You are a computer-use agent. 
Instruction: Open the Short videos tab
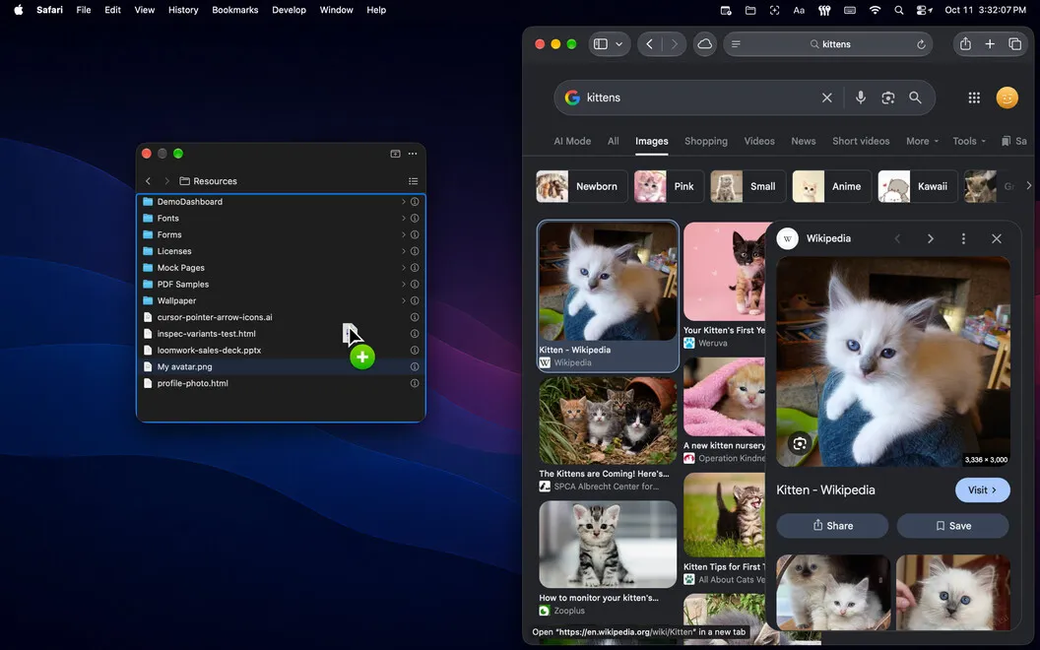(860, 141)
